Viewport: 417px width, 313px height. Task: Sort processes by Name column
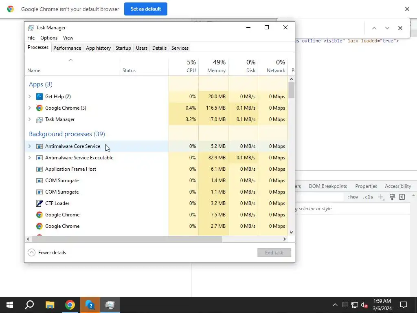(72, 66)
